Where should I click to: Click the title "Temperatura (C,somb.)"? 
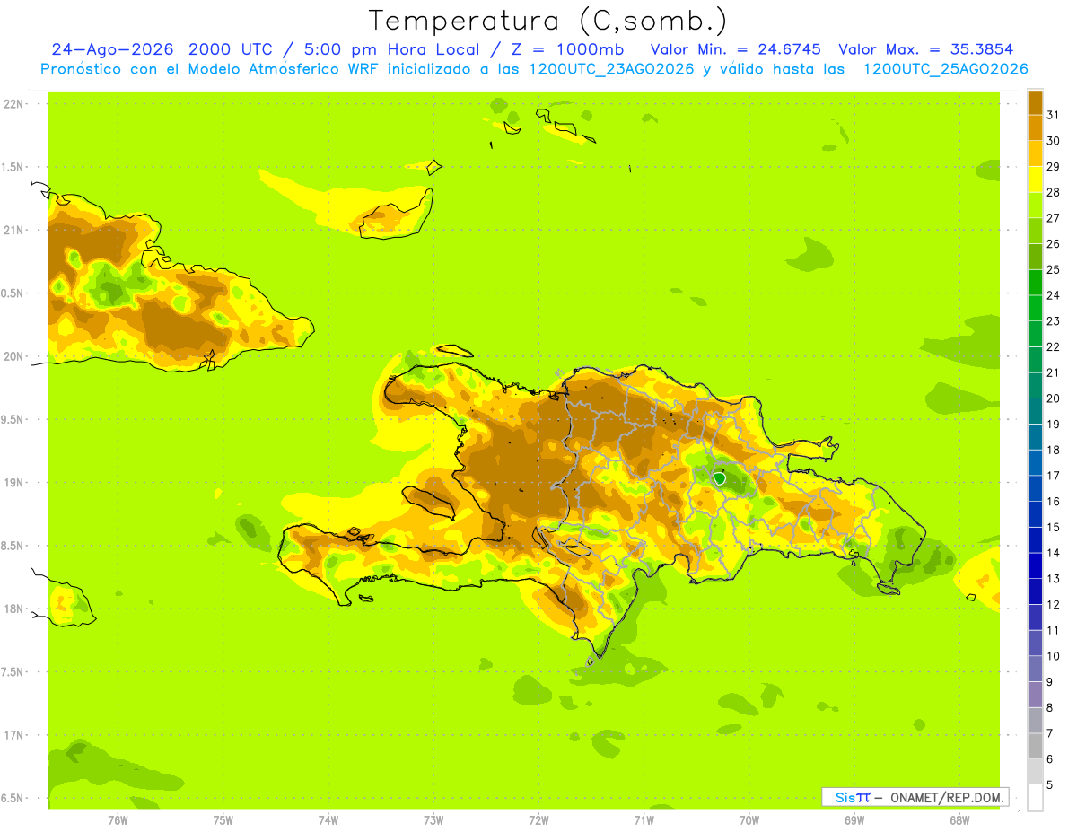click(548, 21)
